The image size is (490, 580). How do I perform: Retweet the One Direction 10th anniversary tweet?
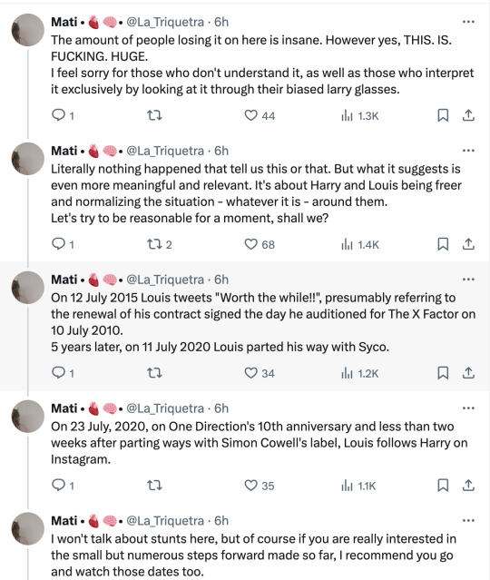coord(154,485)
